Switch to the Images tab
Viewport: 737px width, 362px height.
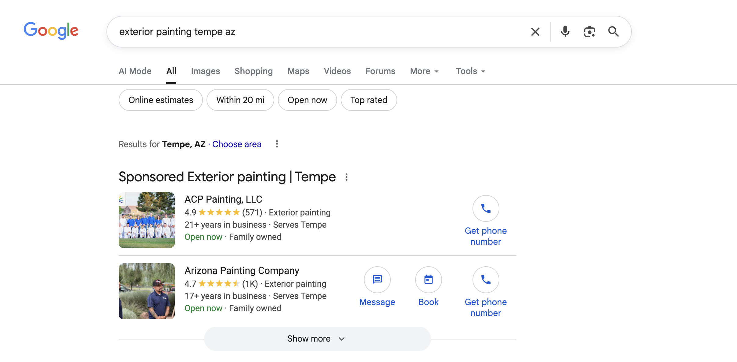pos(205,71)
